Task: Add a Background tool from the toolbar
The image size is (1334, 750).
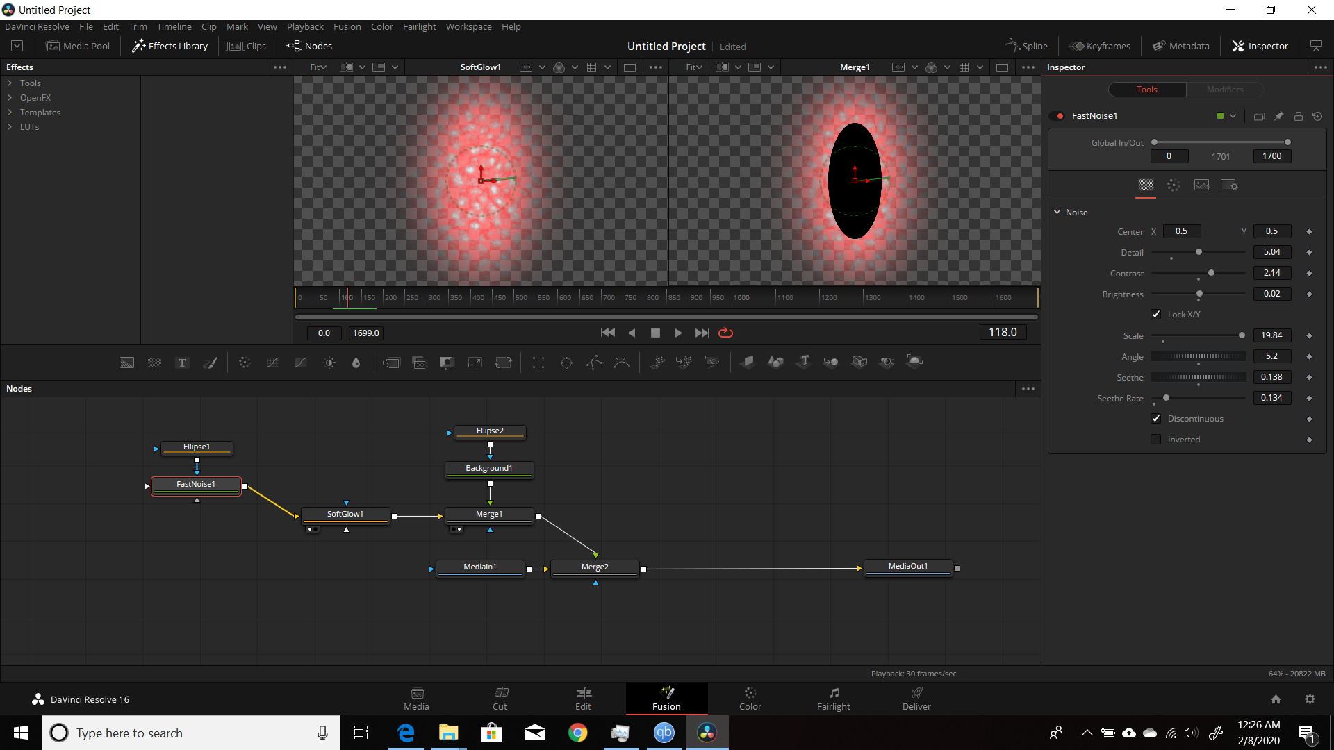Action: click(x=126, y=362)
